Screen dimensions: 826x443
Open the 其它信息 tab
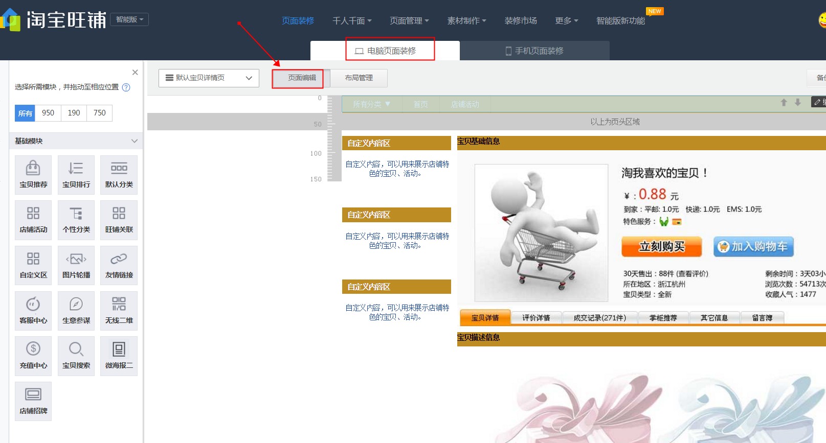tap(714, 318)
